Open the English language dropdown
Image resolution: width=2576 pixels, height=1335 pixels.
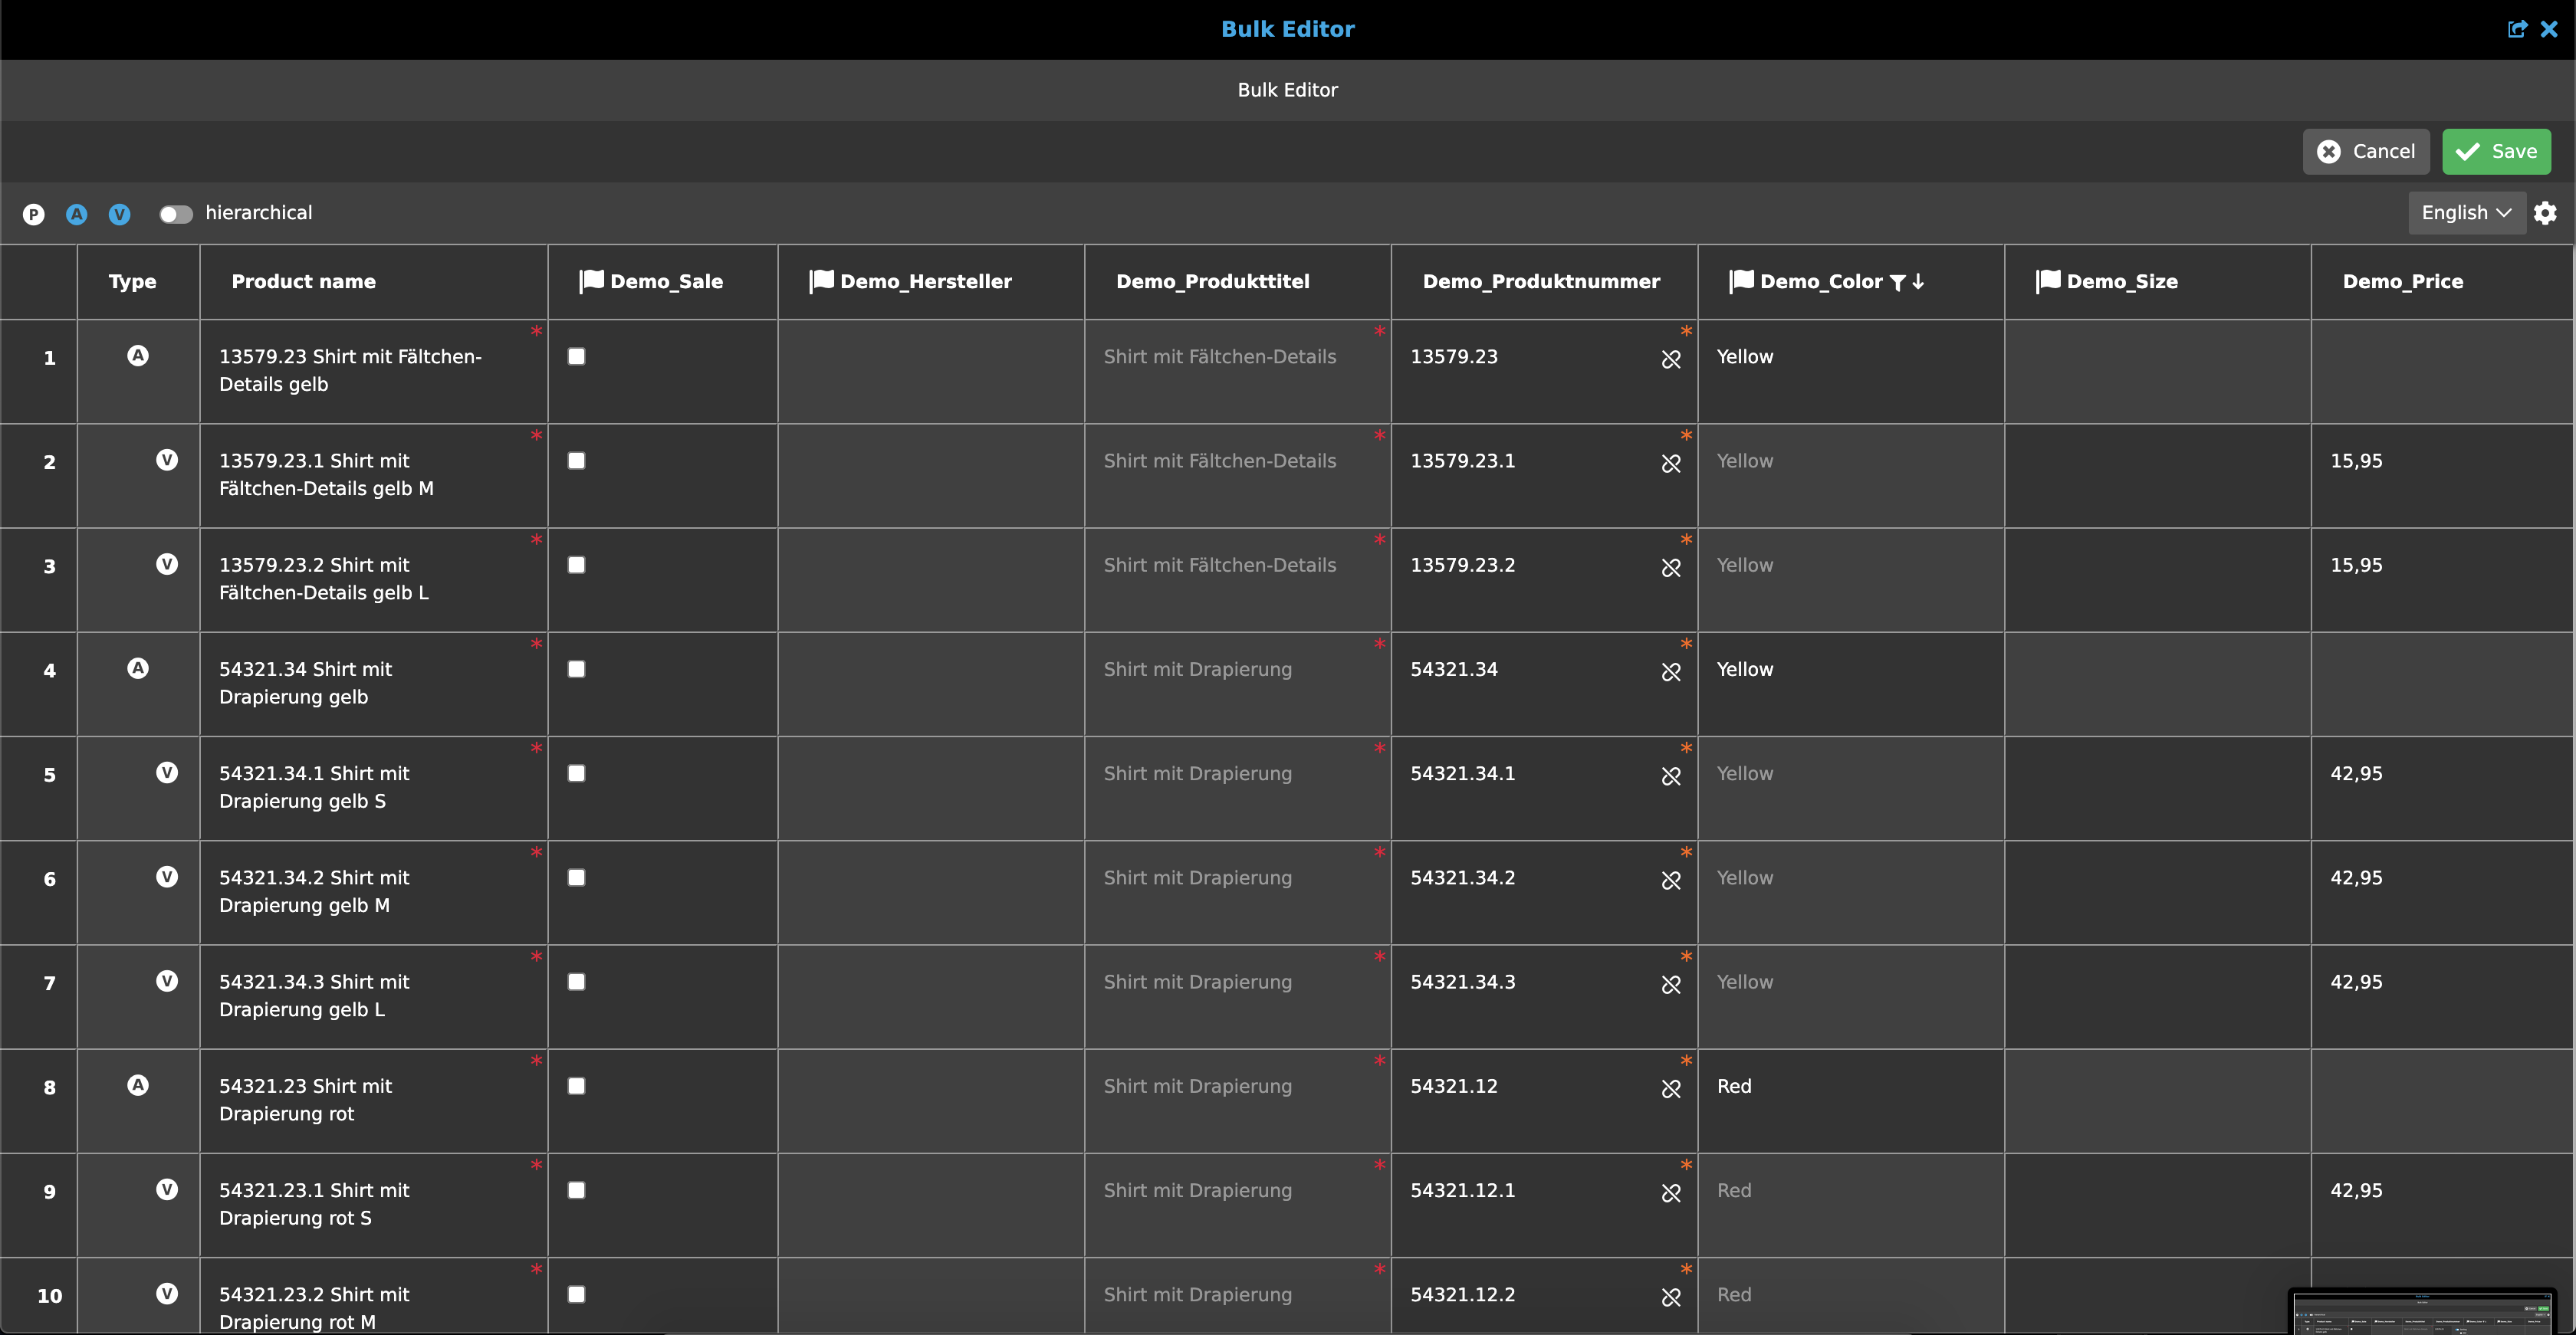(2466, 212)
